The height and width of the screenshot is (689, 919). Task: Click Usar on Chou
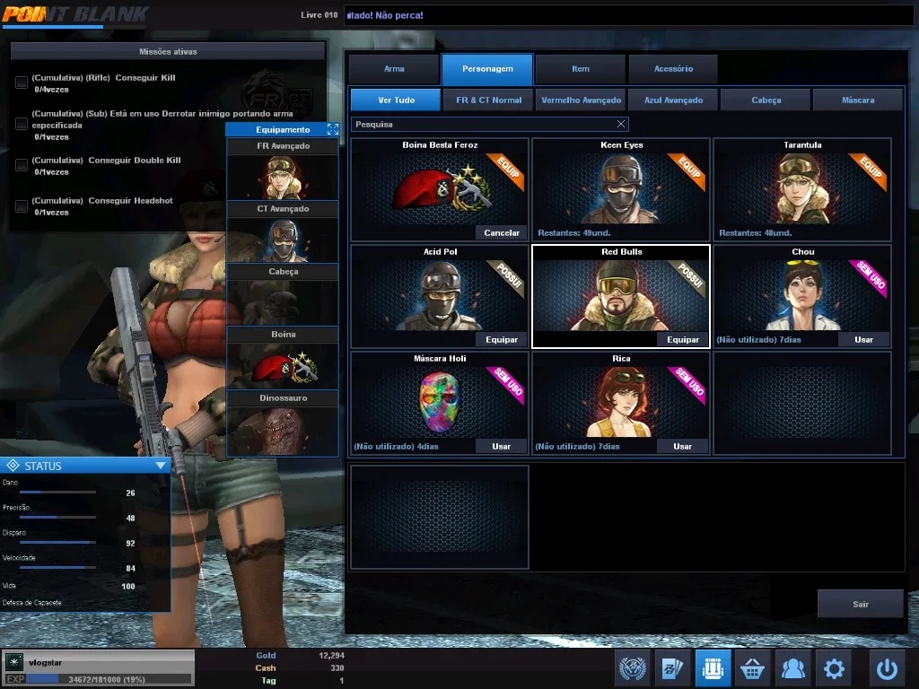coord(863,339)
